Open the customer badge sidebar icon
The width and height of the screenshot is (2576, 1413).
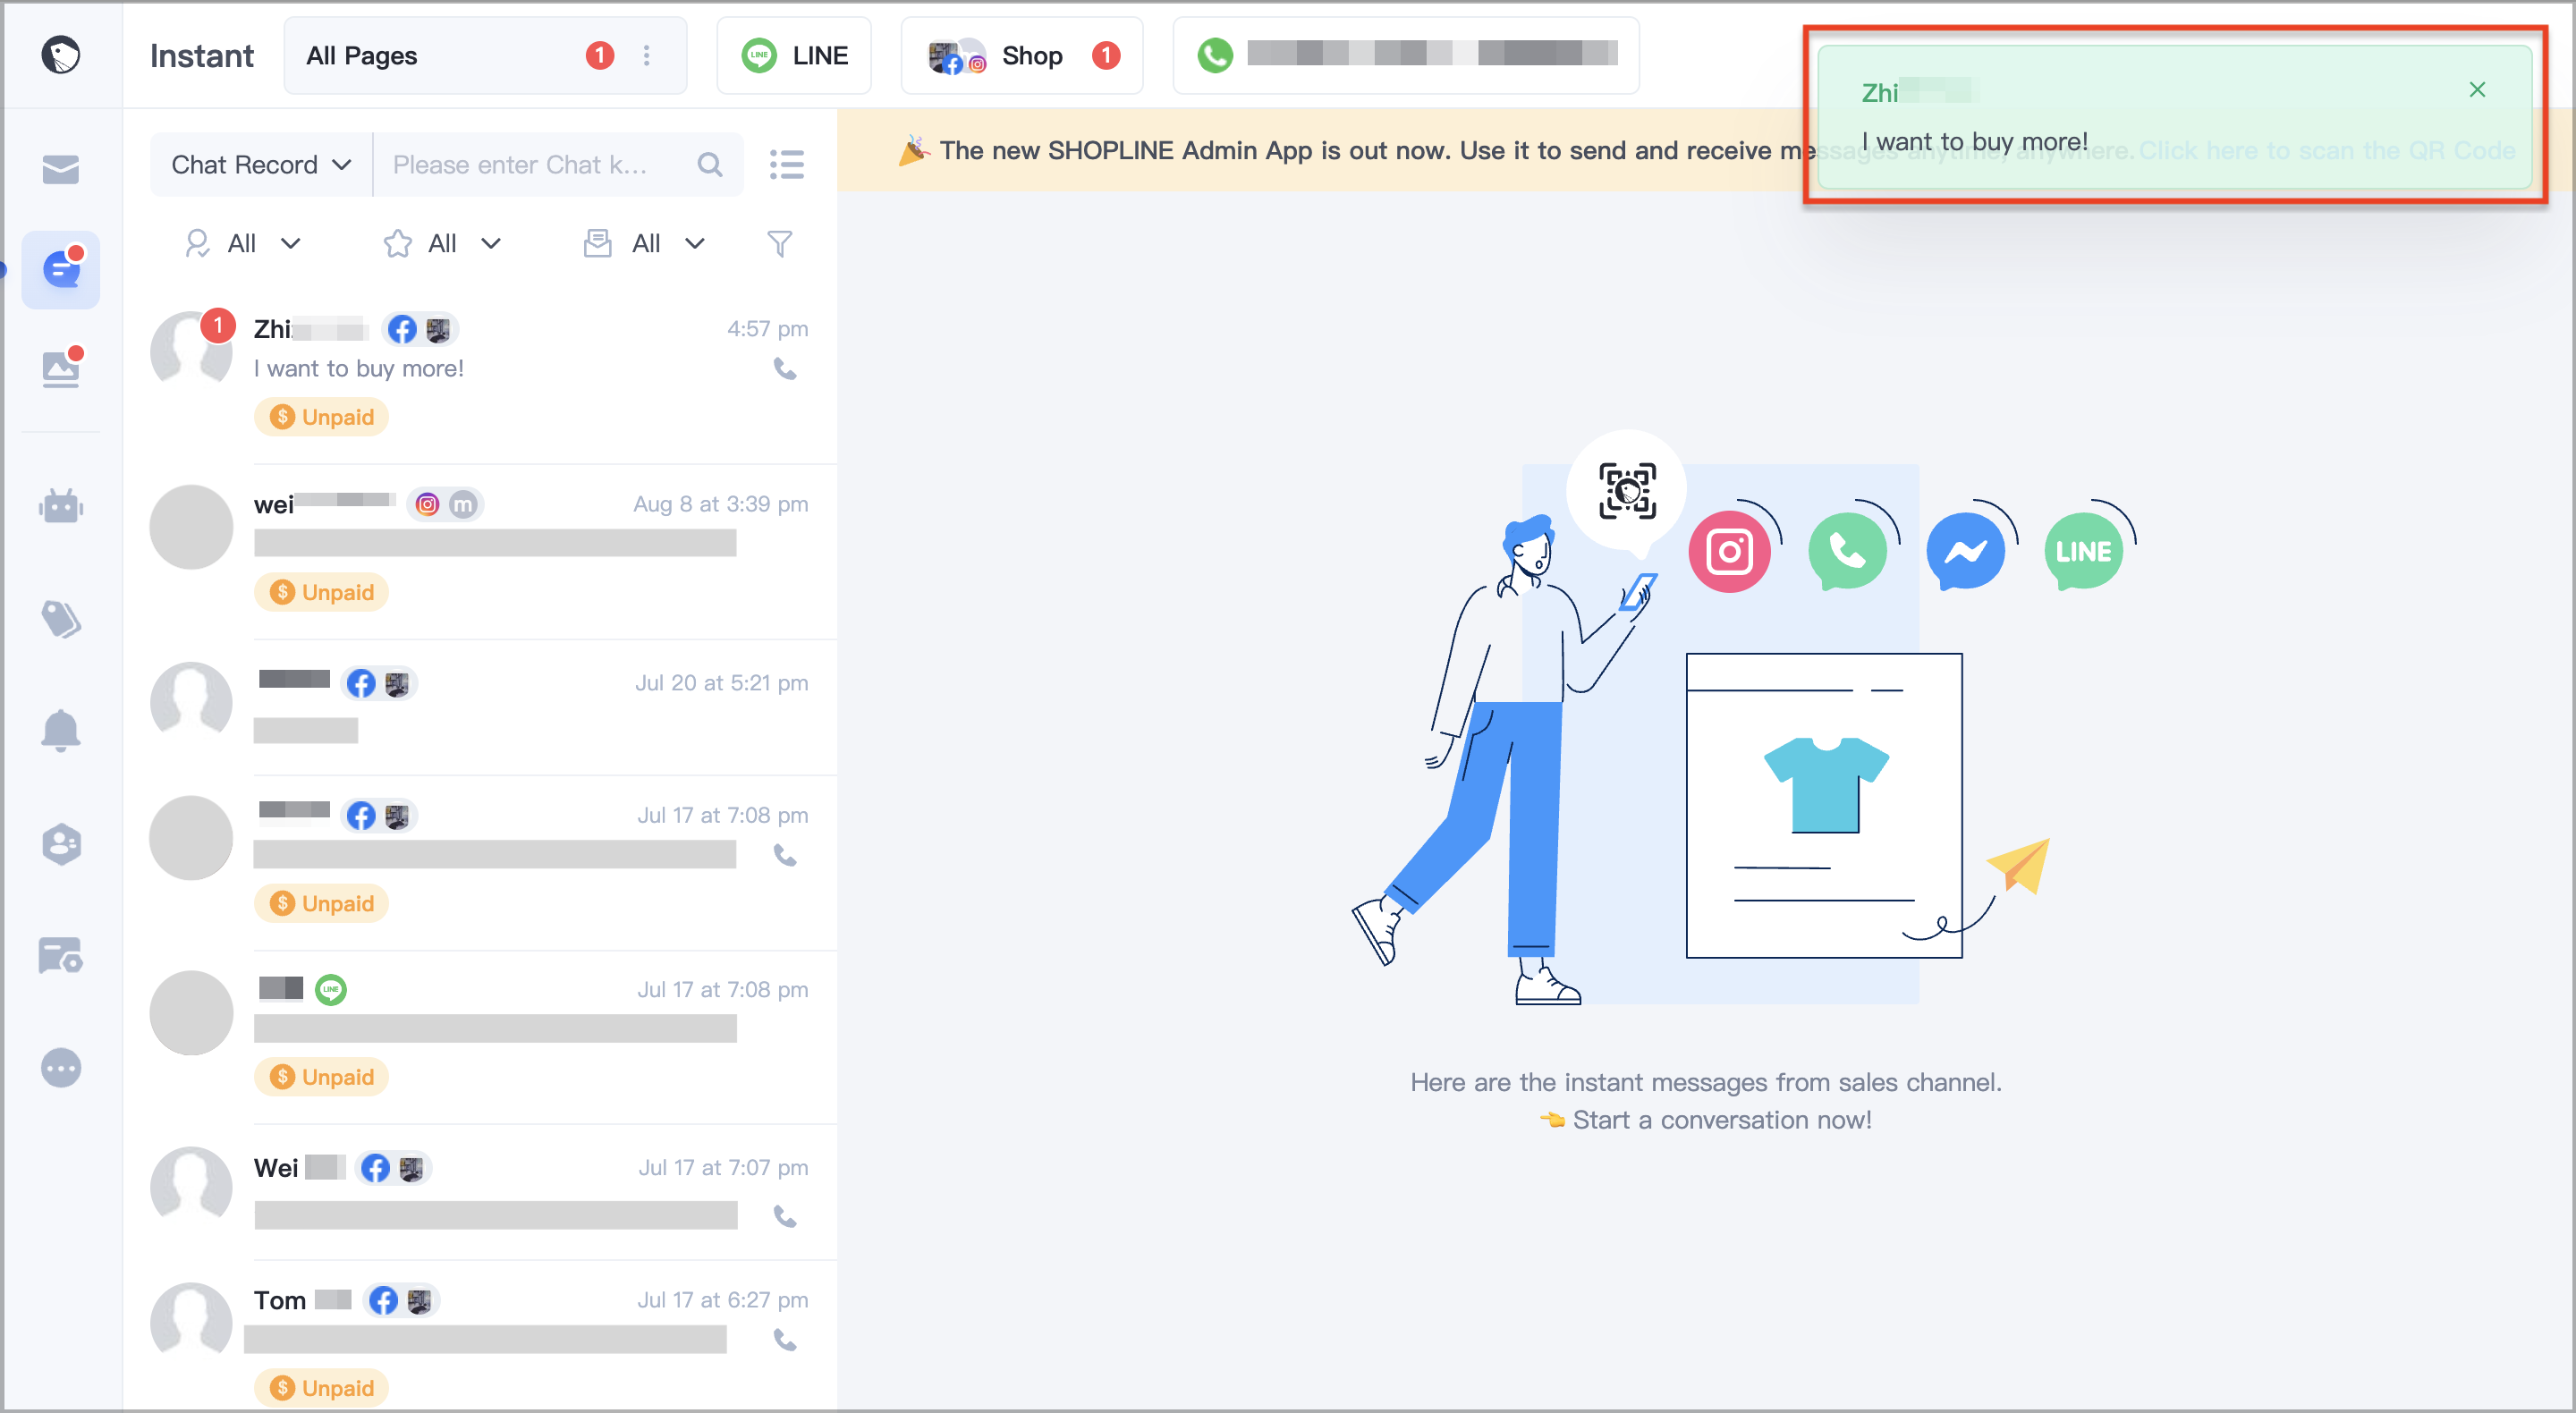[x=61, y=844]
